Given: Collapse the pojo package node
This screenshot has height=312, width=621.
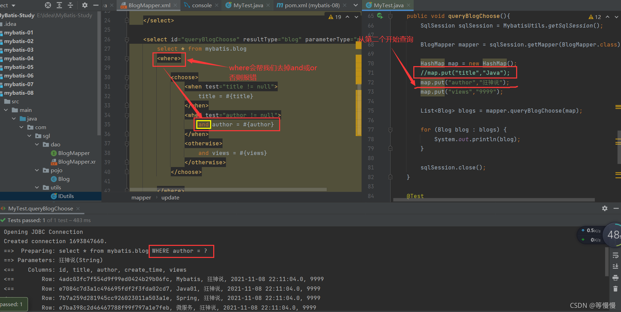Looking at the screenshot, I should pyautogui.click(x=37, y=170).
